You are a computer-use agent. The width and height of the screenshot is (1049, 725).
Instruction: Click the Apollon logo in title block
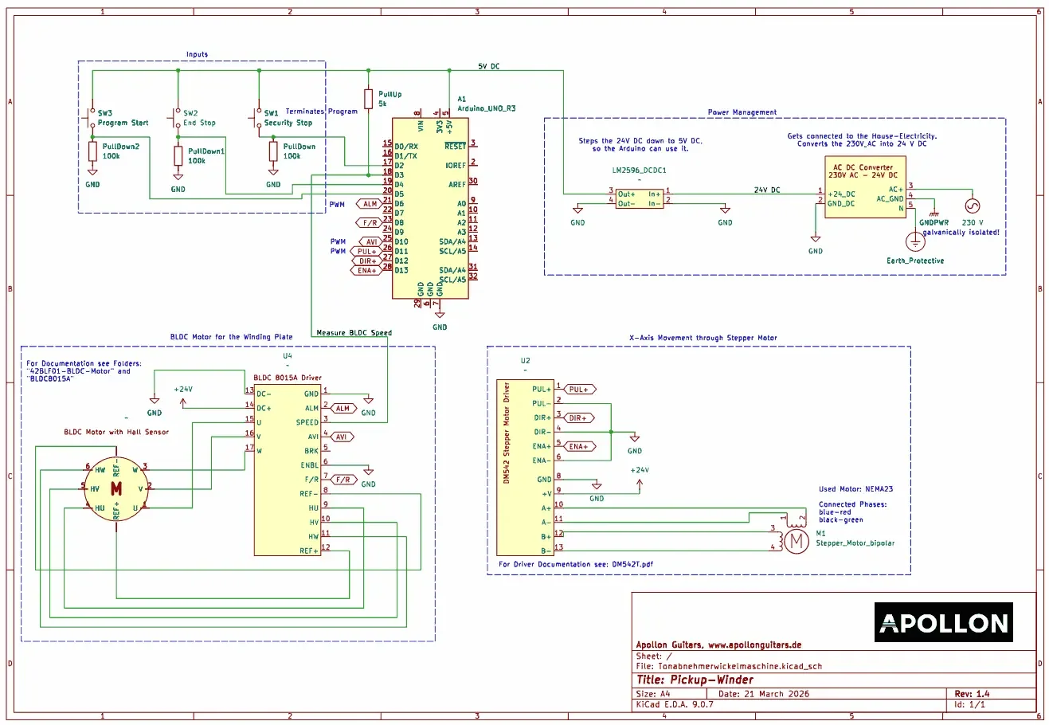click(945, 623)
